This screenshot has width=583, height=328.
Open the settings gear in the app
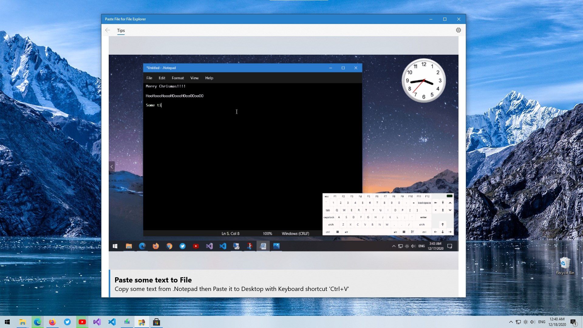[x=458, y=30]
